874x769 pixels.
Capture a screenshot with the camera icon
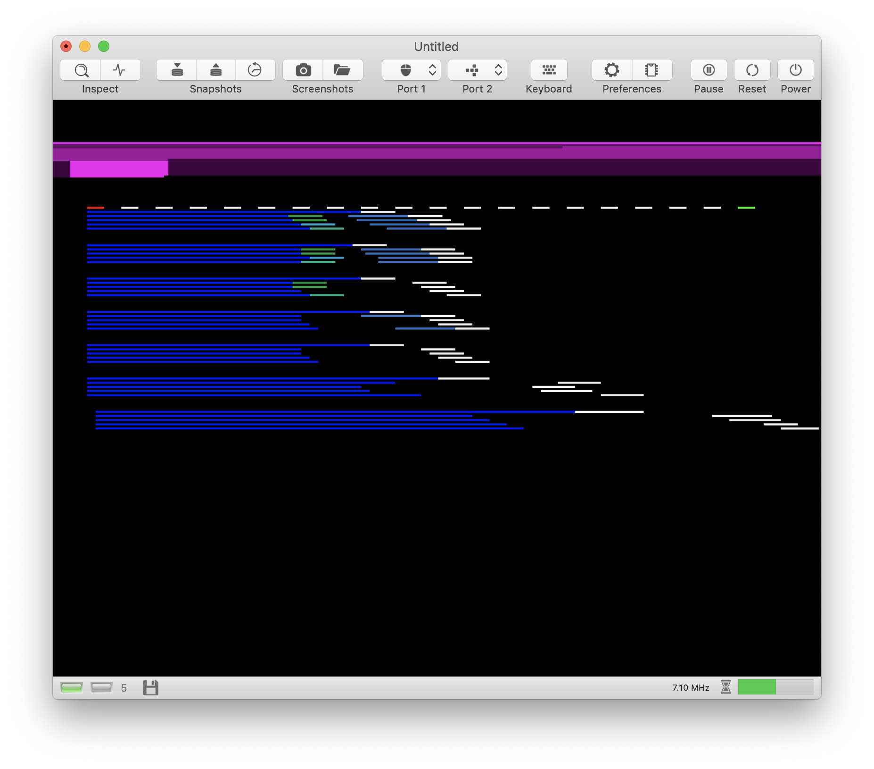pyautogui.click(x=303, y=70)
